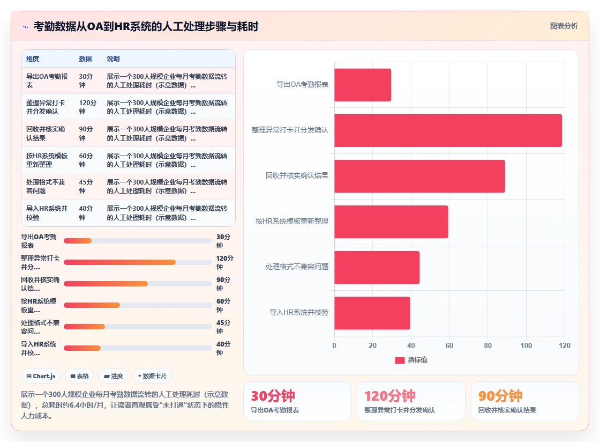Screen dimensions: 600x442
Task: Click the 45分钟 progress bar
Action: (138, 327)
